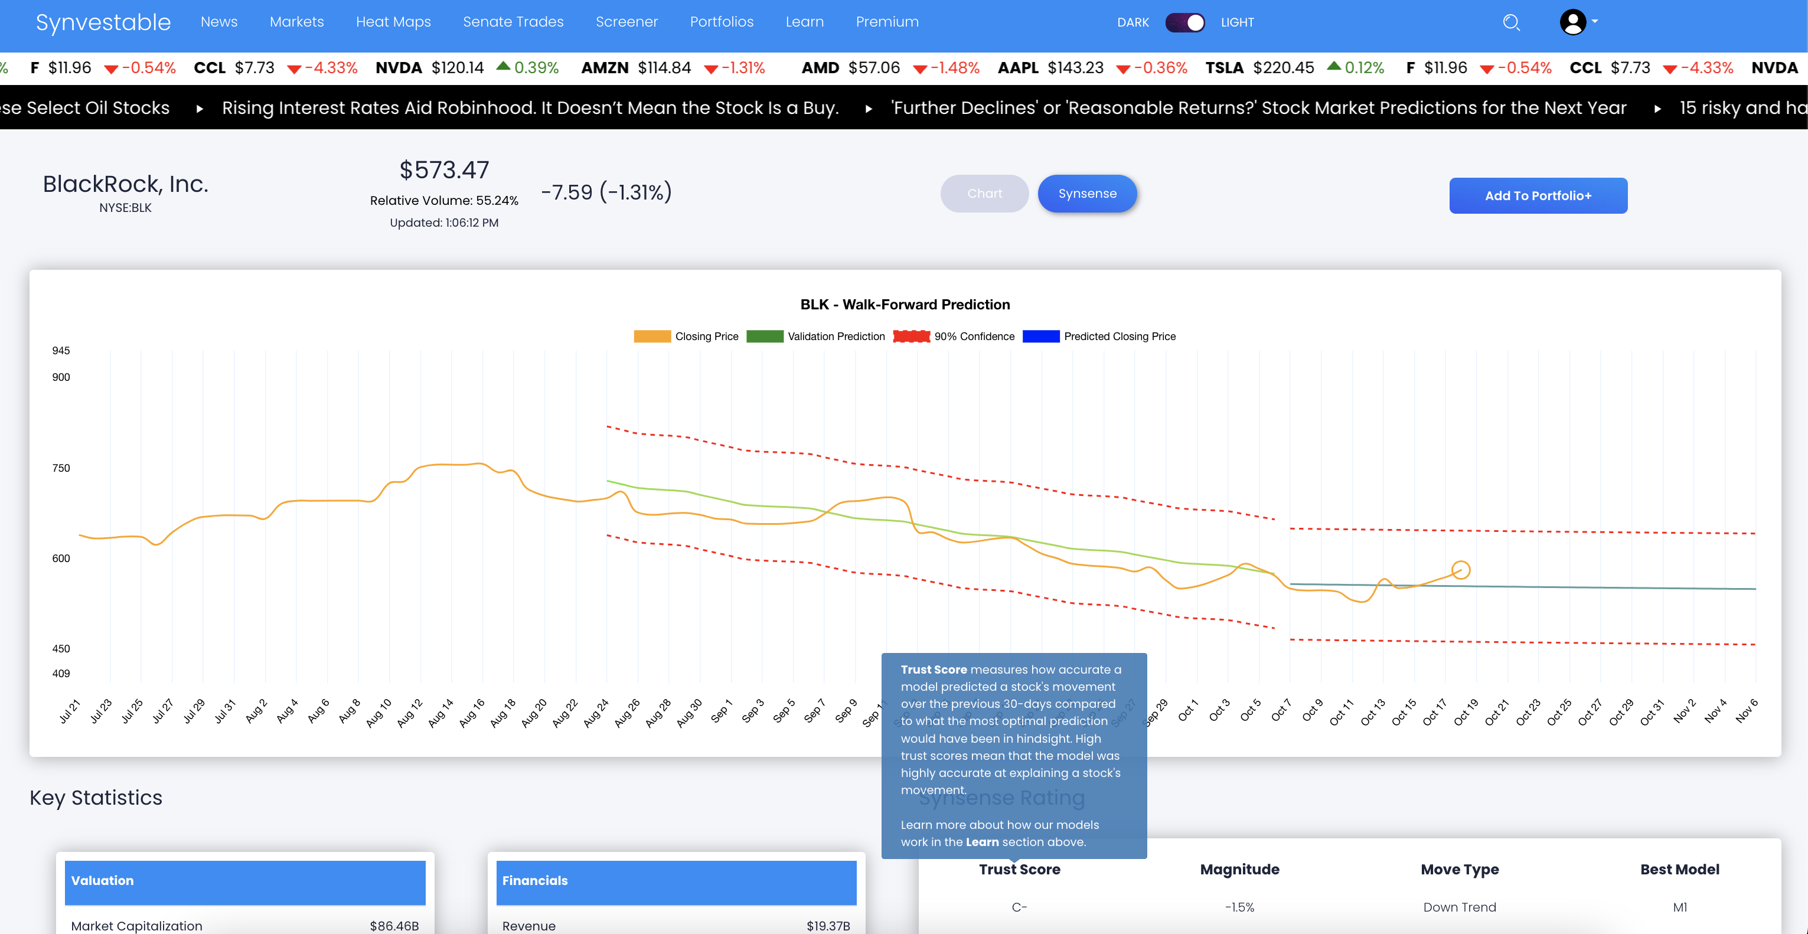1808x934 pixels.
Task: Switch to the Chart view
Action: click(x=984, y=194)
